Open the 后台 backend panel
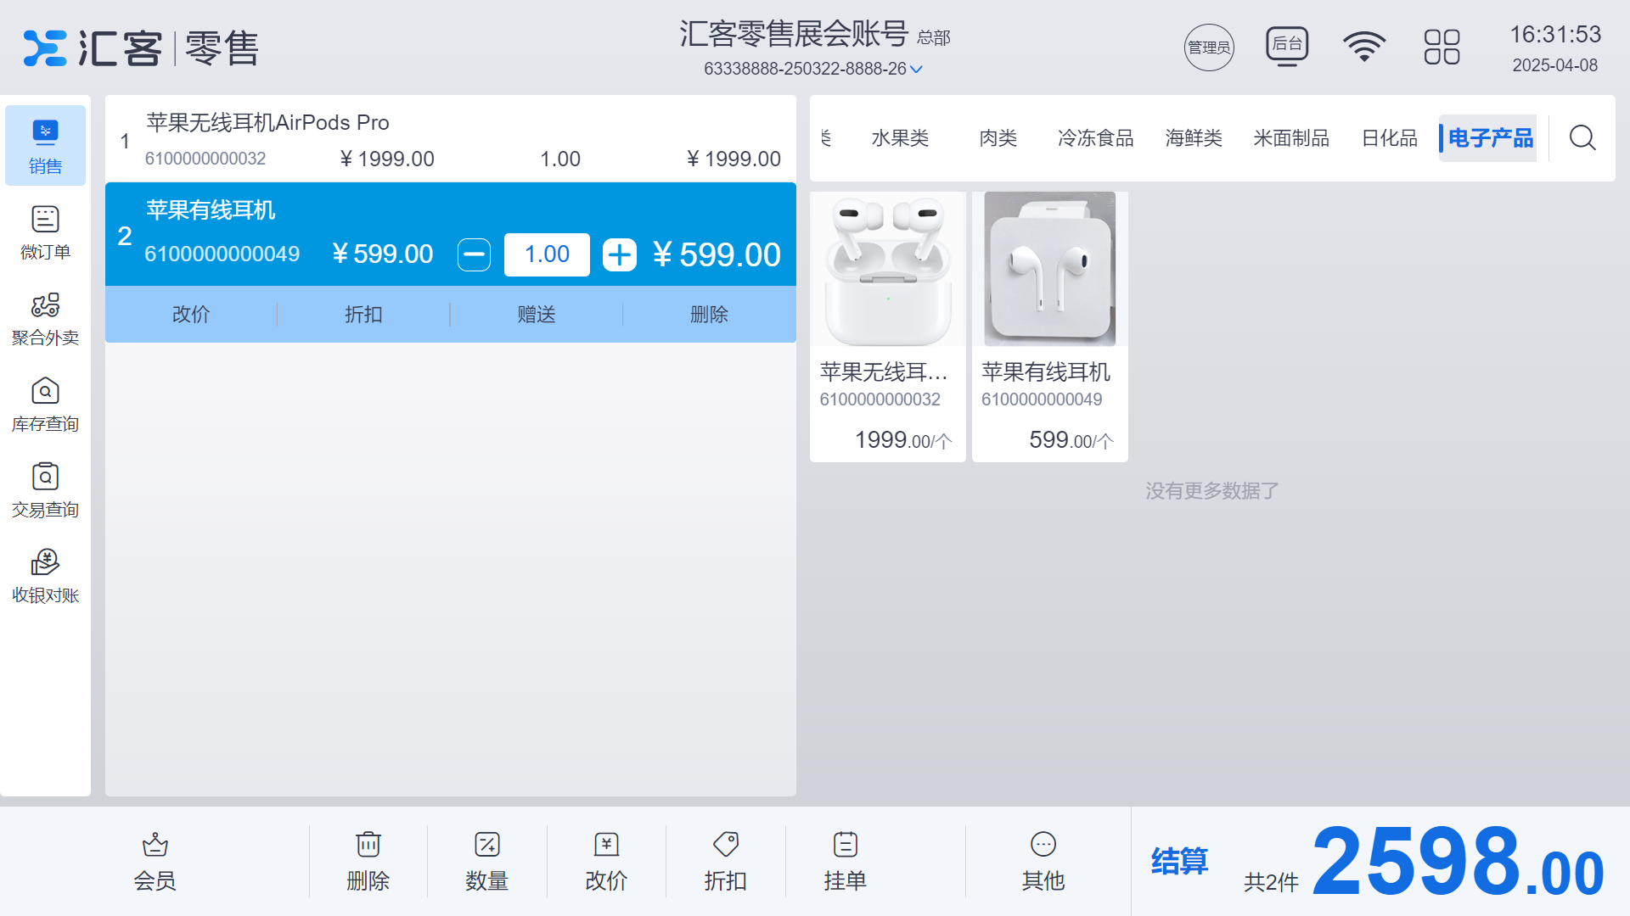1630x916 pixels. tap(1287, 47)
